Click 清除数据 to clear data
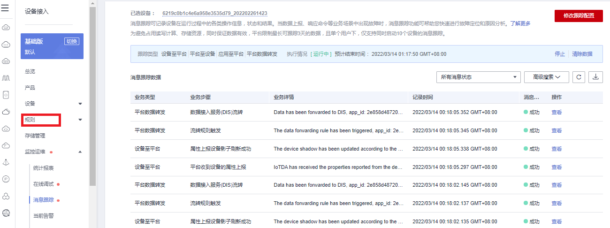This screenshot has width=610, height=228. pos(582,54)
